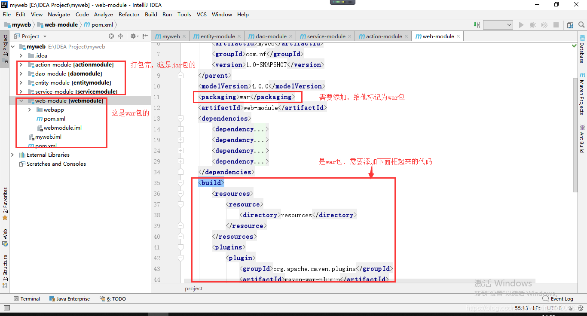Click the green inspection checkmark indicator

[x=575, y=46]
